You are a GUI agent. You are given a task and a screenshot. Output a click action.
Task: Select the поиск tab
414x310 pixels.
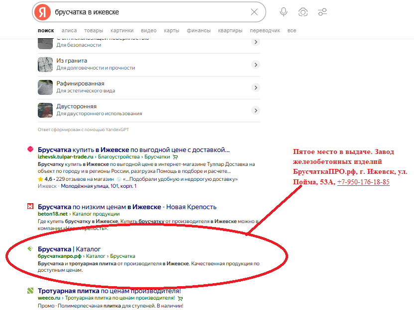(x=46, y=31)
